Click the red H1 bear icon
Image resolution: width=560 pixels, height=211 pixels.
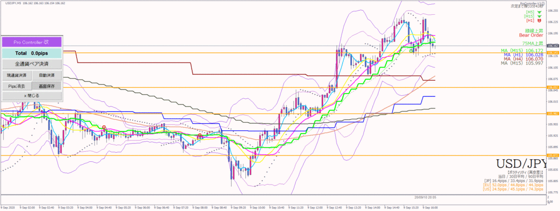[539, 21]
